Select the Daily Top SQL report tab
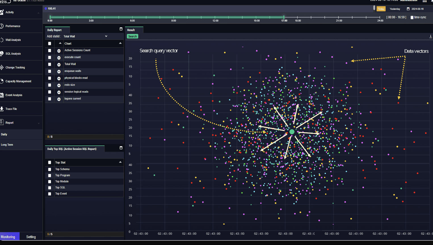433x245 pixels. pyautogui.click(x=75, y=149)
